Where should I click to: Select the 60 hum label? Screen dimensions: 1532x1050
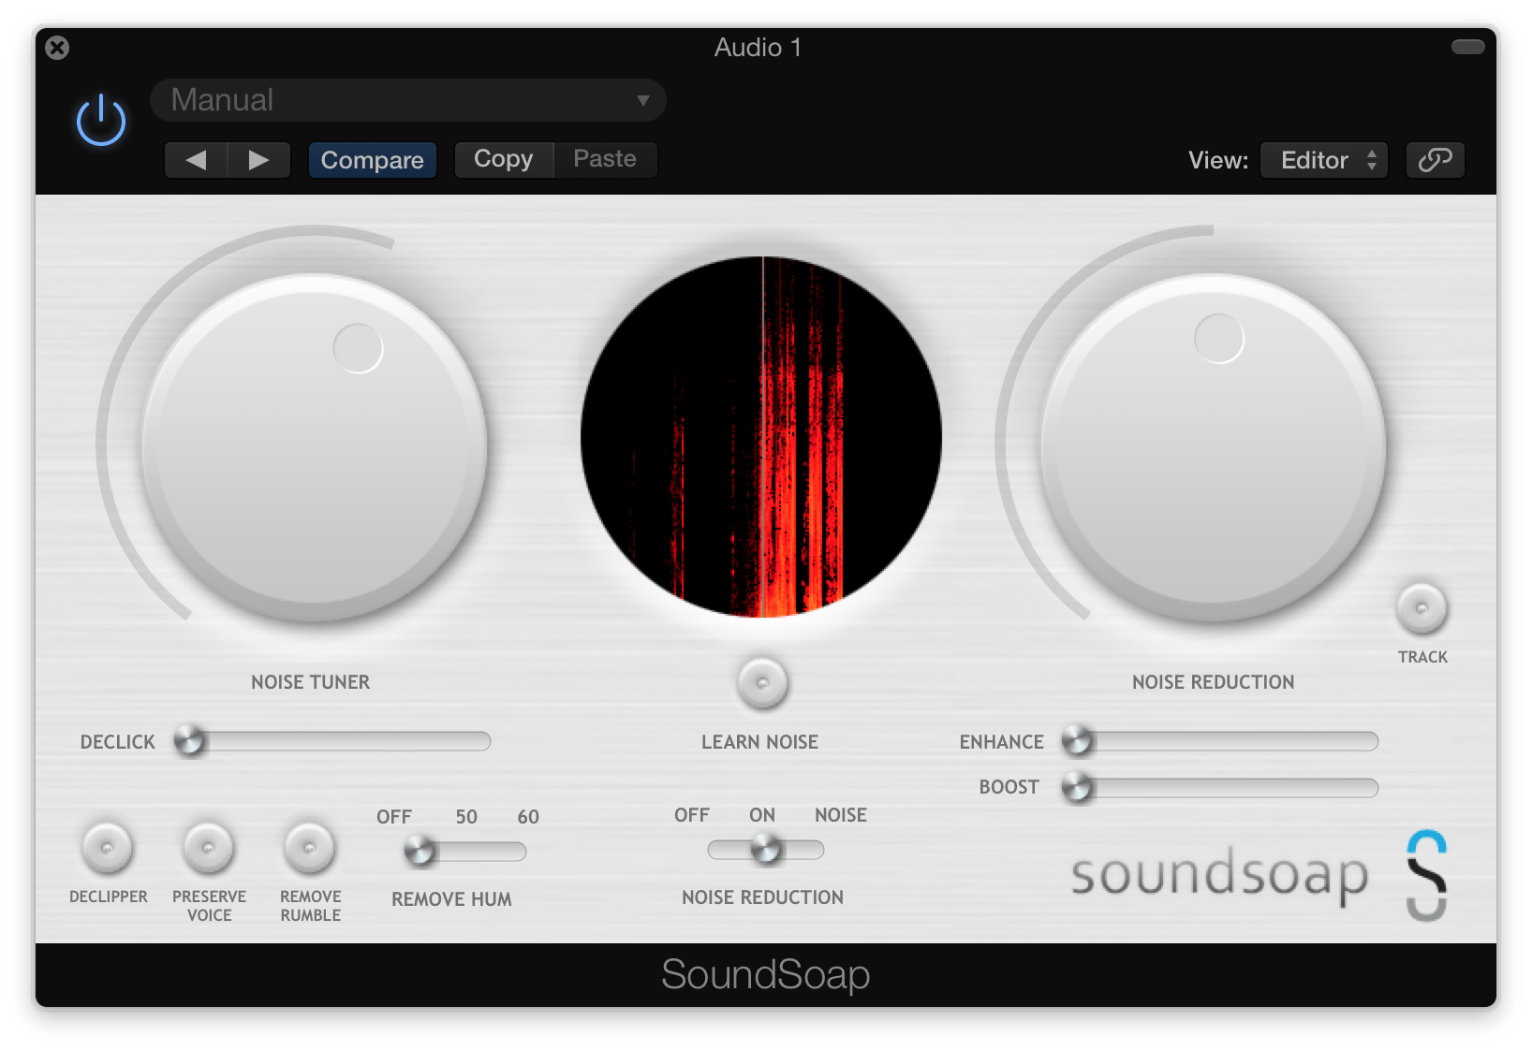click(528, 817)
